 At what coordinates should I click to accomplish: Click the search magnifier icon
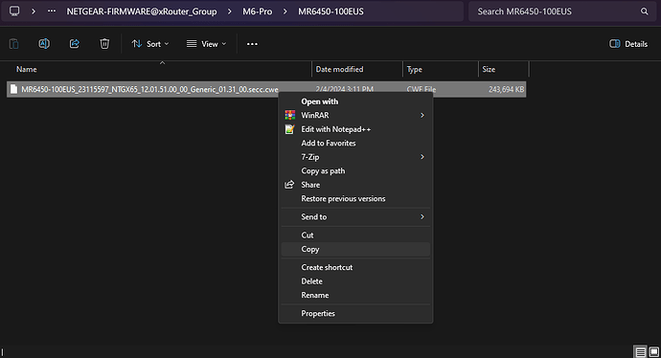[644, 11]
